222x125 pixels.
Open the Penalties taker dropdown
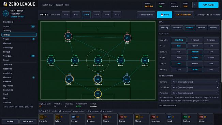195,93
